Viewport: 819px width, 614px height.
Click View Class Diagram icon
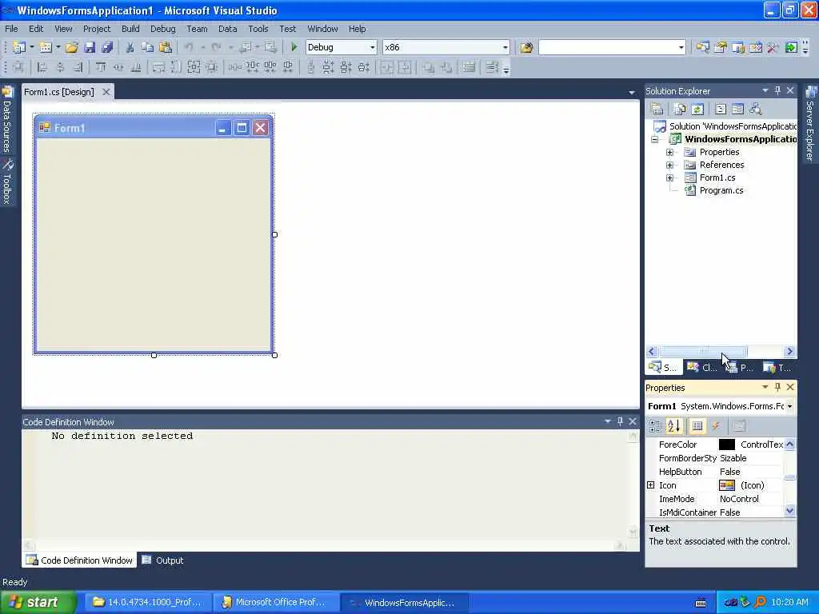(x=755, y=109)
